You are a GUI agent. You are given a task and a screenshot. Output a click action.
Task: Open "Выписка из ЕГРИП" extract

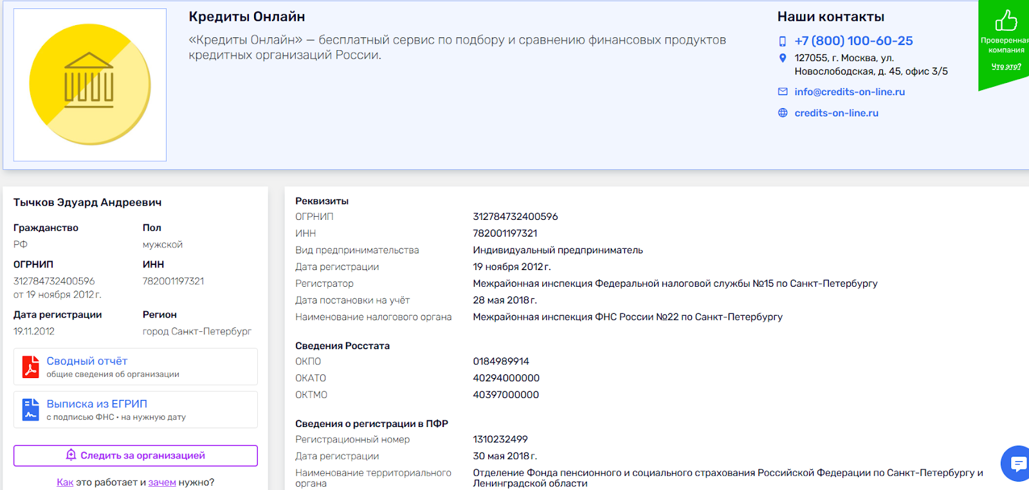[96, 404]
